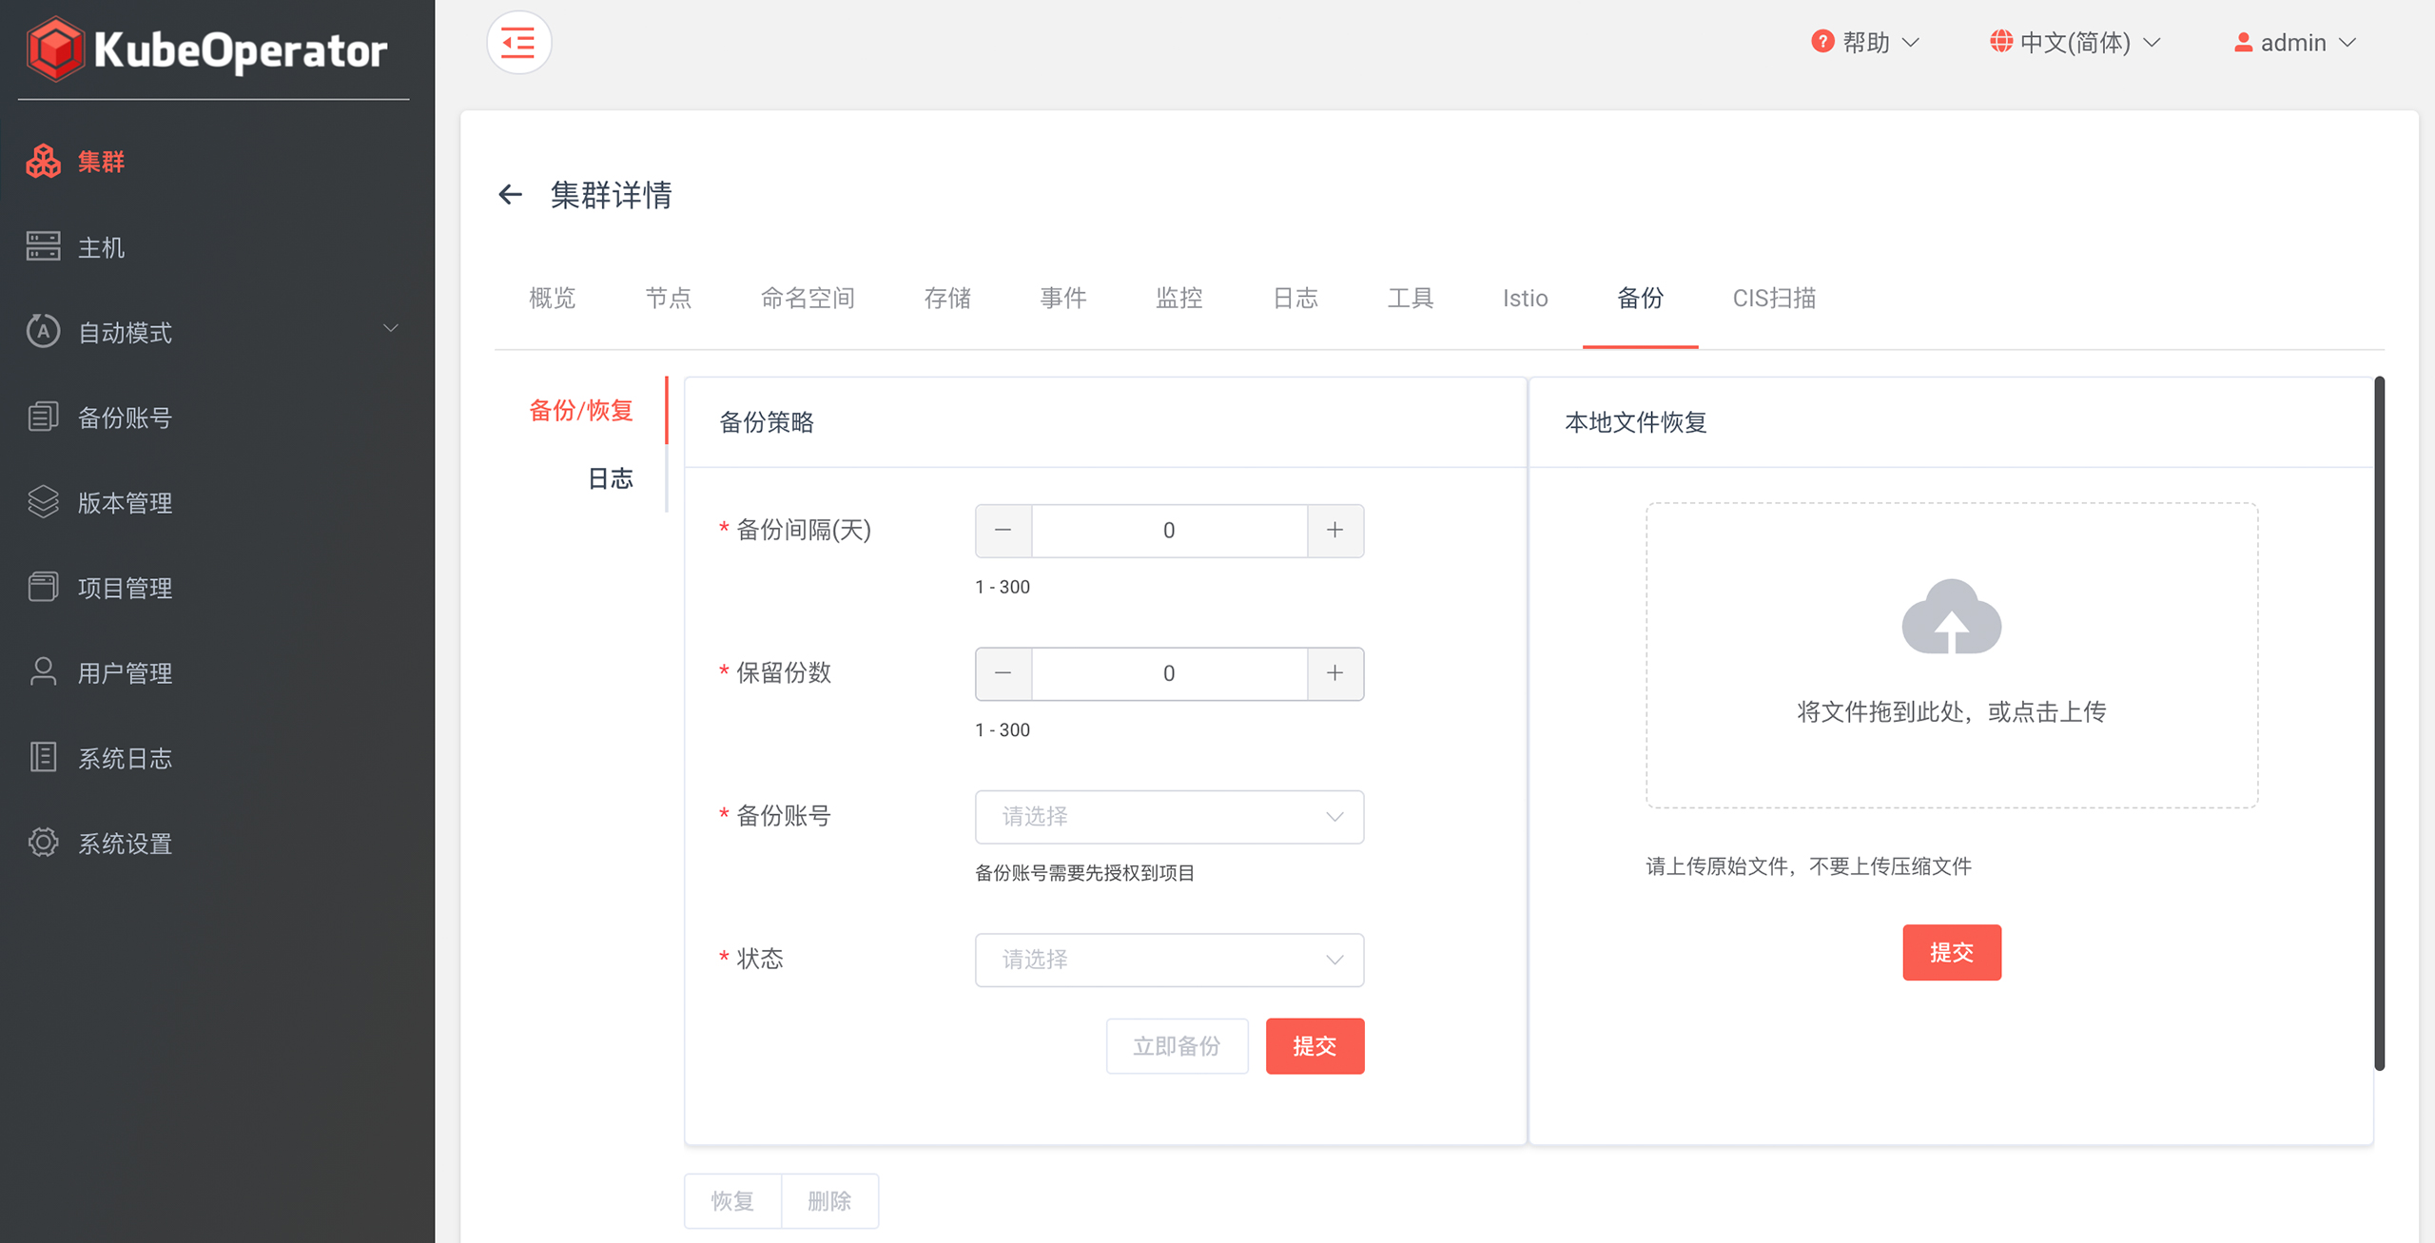
Task: Click the vertical scrollbar on the right
Action: click(x=2379, y=723)
